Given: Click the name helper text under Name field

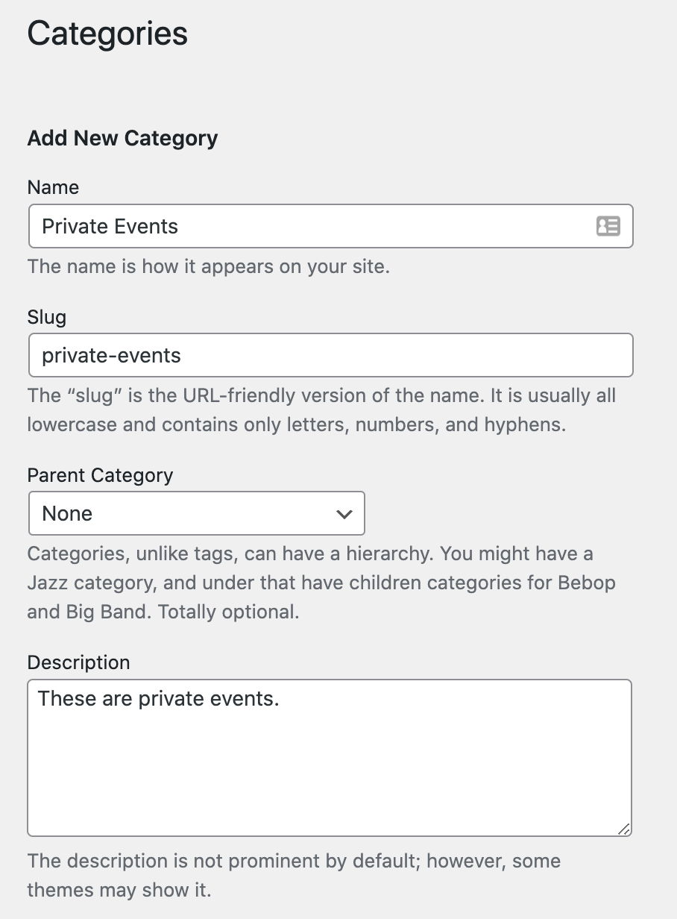Looking at the screenshot, I should [209, 266].
